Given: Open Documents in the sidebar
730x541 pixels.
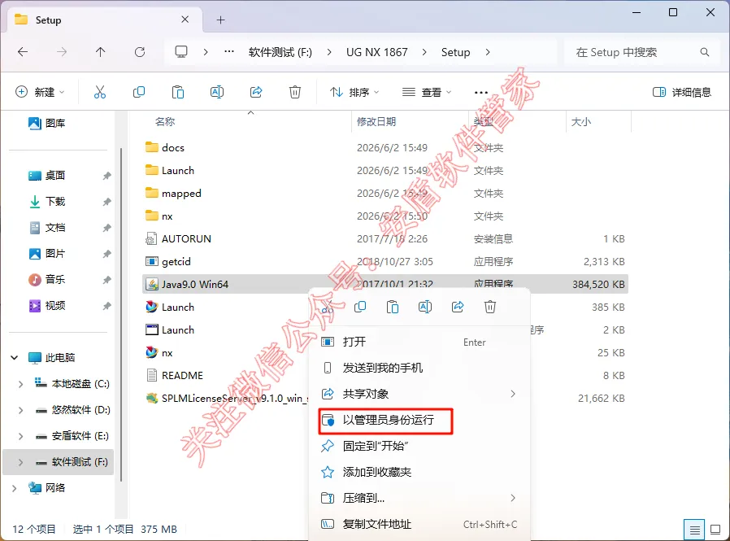Looking at the screenshot, I should tap(47, 228).
